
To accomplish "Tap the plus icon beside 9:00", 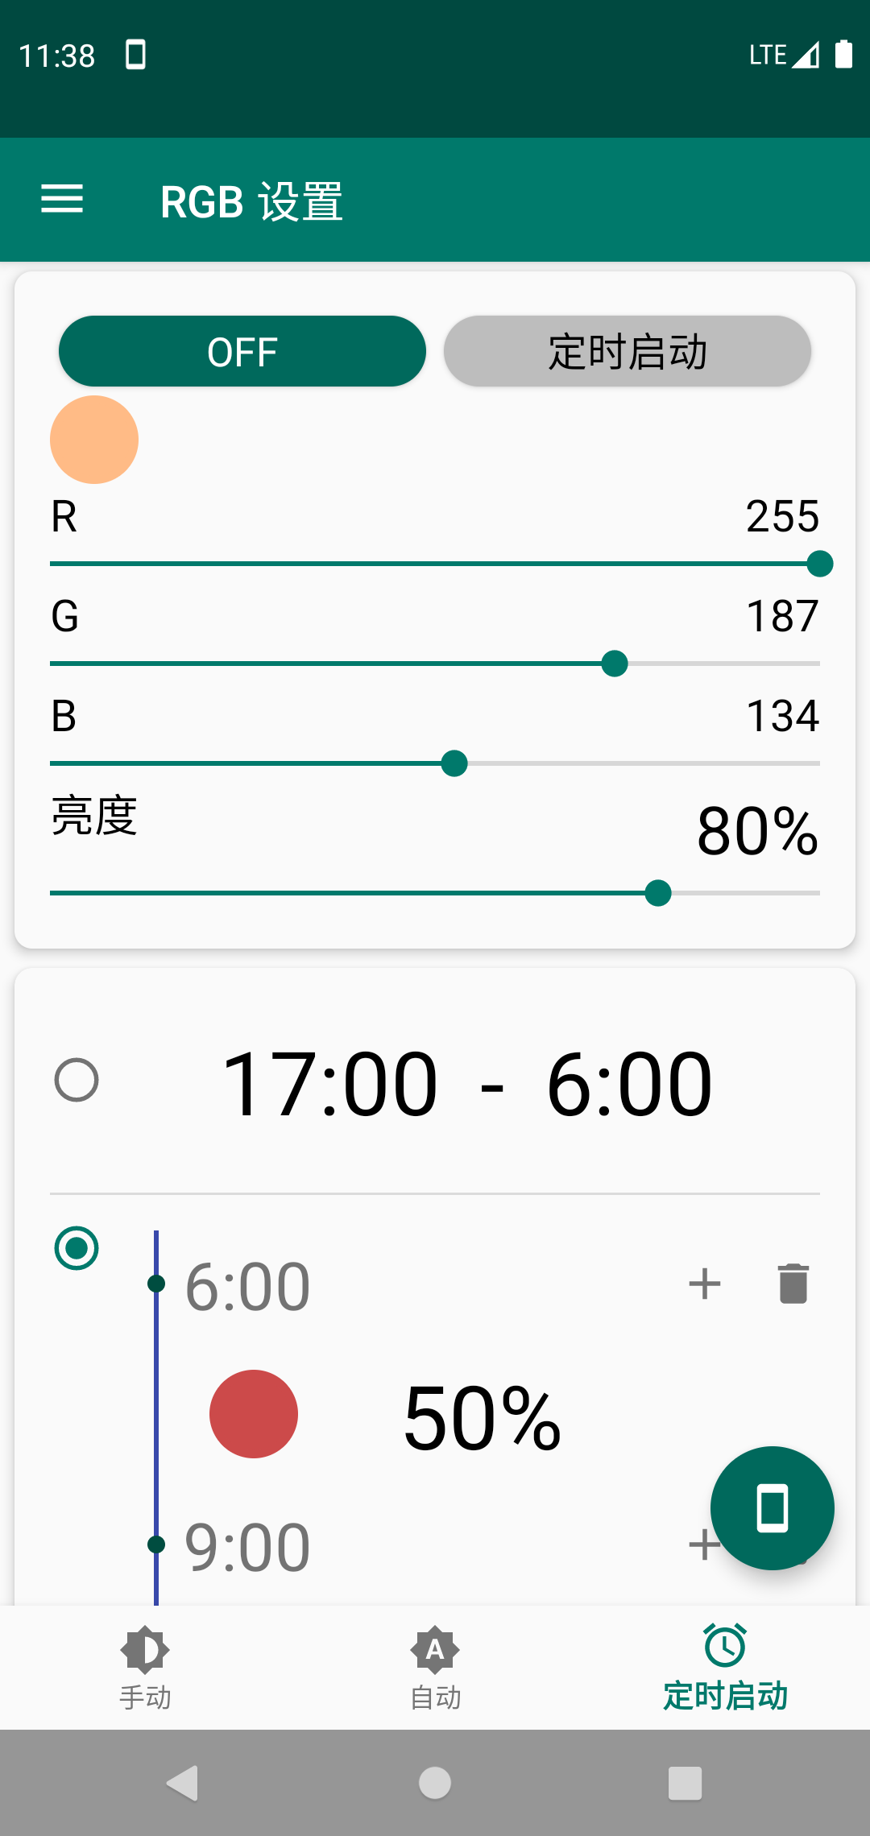I will pyautogui.click(x=699, y=1544).
